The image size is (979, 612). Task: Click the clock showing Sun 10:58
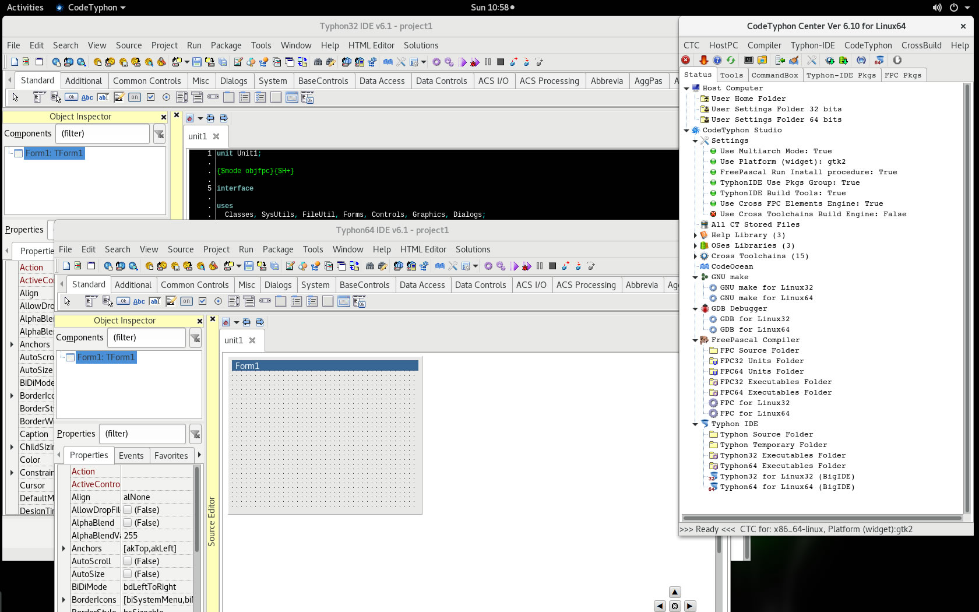[x=492, y=8]
